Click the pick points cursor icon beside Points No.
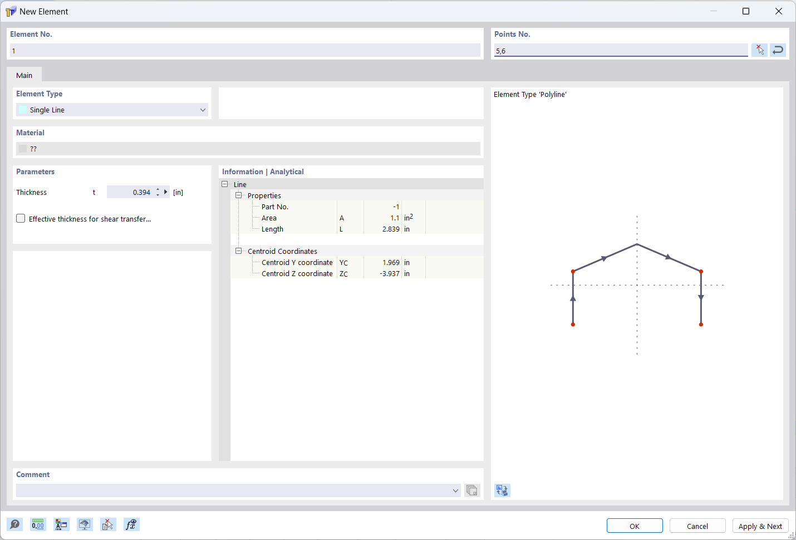This screenshot has width=796, height=540. point(759,50)
